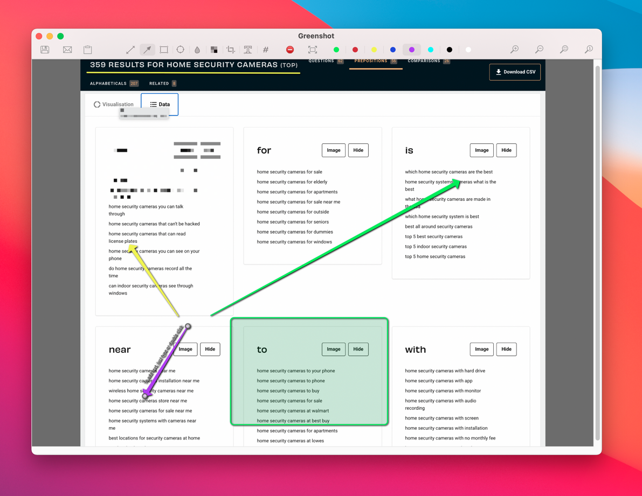
Task: Click 'home security cameras for windows' text
Action: coord(294,242)
